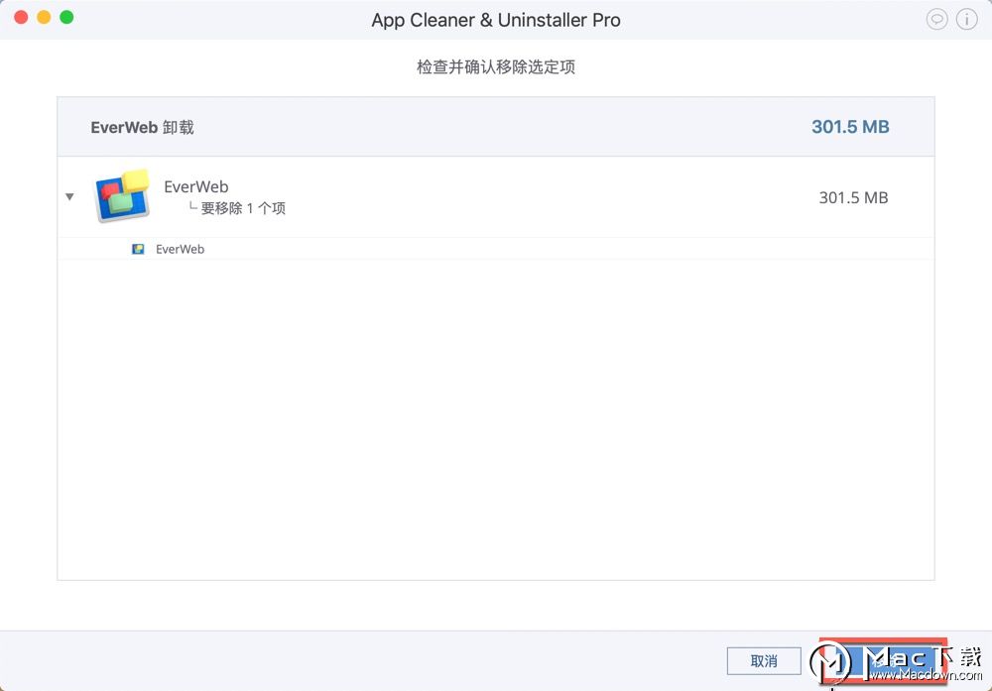This screenshot has height=691, width=992.
Task: Click the EverWeb 卸载 header text
Action: [142, 128]
